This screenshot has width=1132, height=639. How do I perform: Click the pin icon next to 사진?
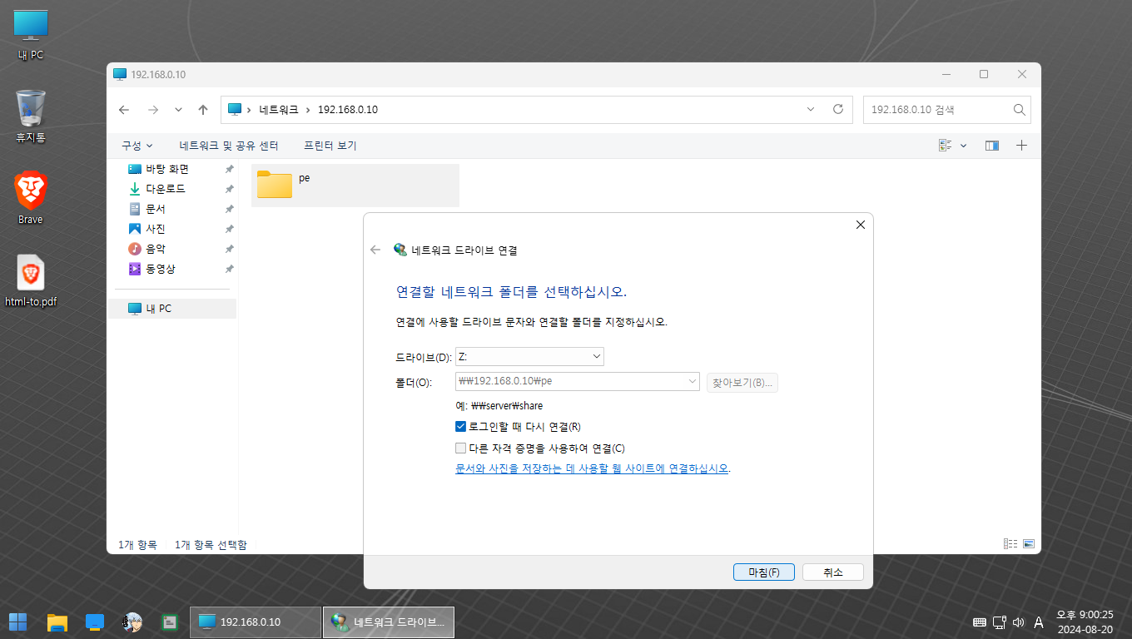229,229
